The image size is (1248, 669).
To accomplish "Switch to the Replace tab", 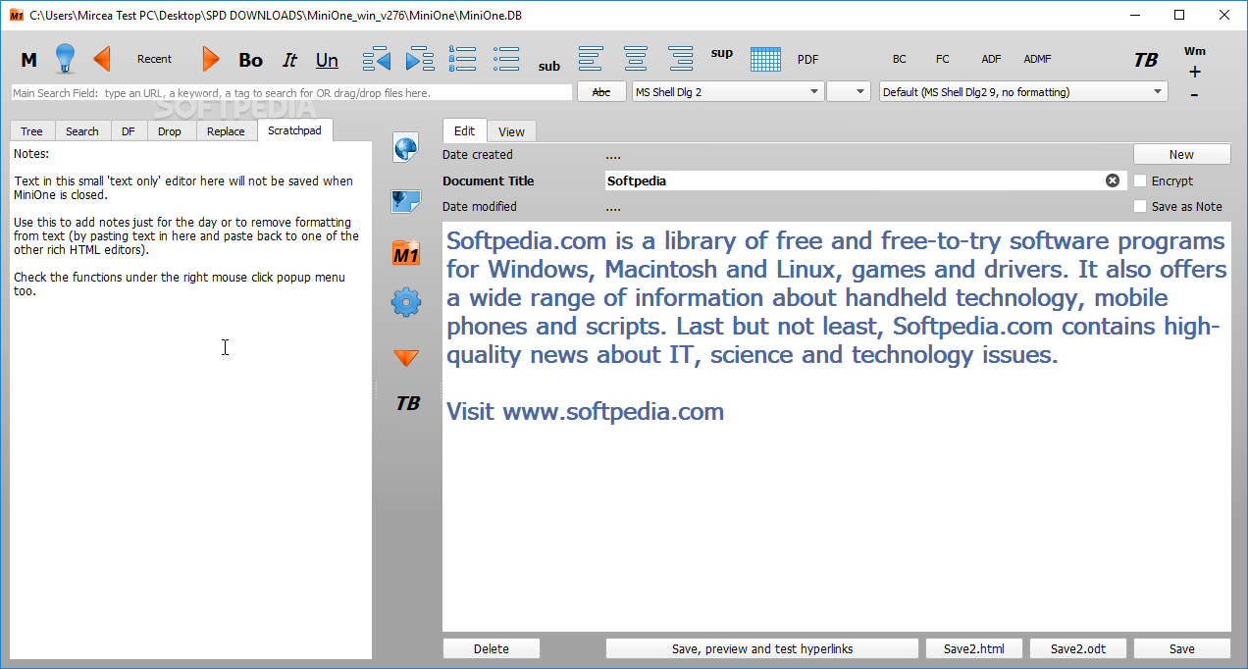I will coord(226,130).
